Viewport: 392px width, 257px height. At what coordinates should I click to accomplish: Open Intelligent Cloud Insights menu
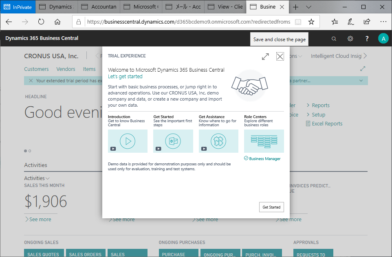click(x=336, y=56)
